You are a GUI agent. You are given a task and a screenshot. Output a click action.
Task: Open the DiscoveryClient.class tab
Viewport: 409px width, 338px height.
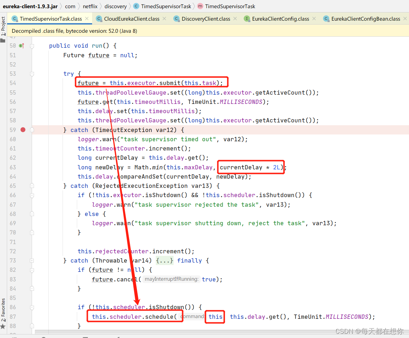pos(206,19)
